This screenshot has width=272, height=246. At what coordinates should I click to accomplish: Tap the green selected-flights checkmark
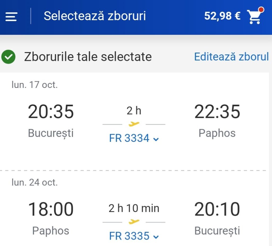click(8, 57)
